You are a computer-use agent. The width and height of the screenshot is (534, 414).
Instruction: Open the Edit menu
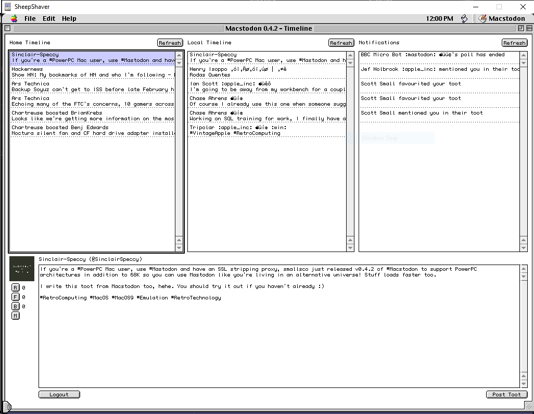point(48,18)
